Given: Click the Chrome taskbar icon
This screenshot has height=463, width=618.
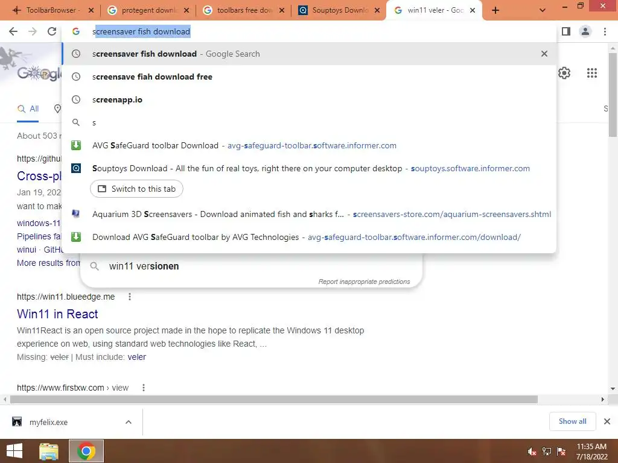Looking at the screenshot, I should tap(86, 451).
